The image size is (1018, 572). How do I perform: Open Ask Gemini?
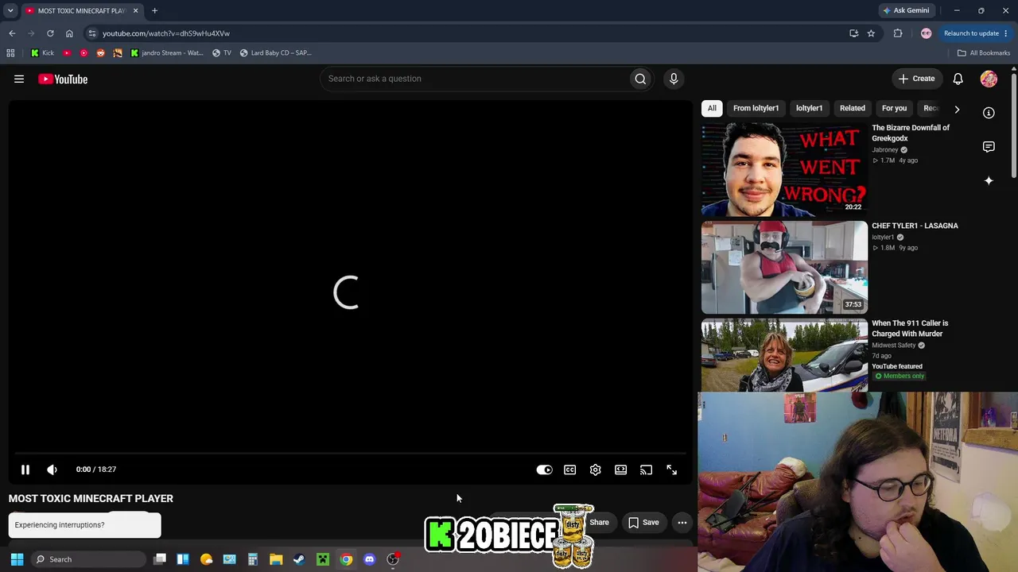(x=906, y=10)
